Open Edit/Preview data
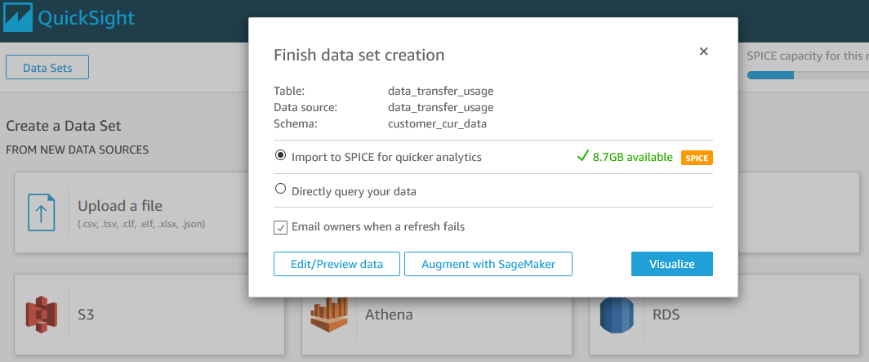The width and height of the screenshot is (869, 362). (336, 264)
